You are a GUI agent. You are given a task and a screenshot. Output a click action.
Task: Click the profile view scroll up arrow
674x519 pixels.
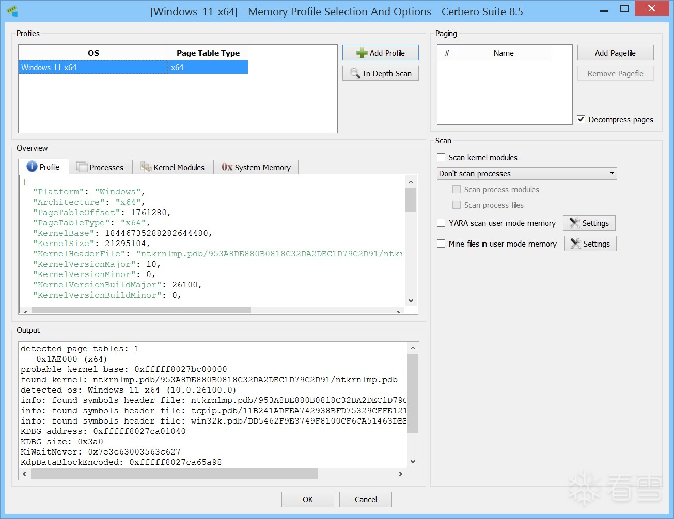click(x=411, y=182)
